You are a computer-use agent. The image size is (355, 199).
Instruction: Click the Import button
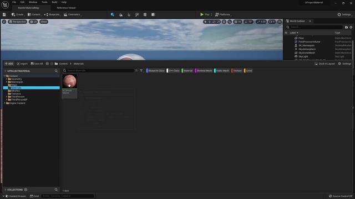click(22, 64)
